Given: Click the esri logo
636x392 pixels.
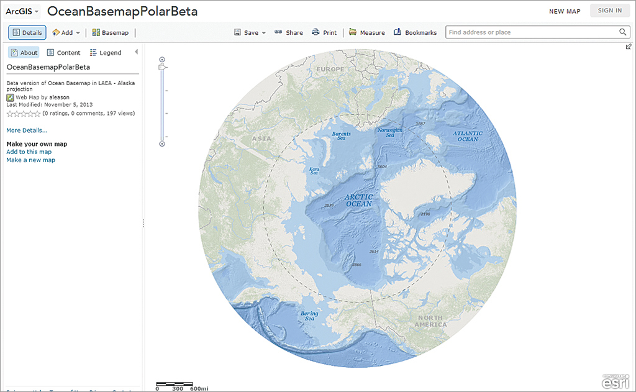Looking at the screenshot, I should point(616,381).
